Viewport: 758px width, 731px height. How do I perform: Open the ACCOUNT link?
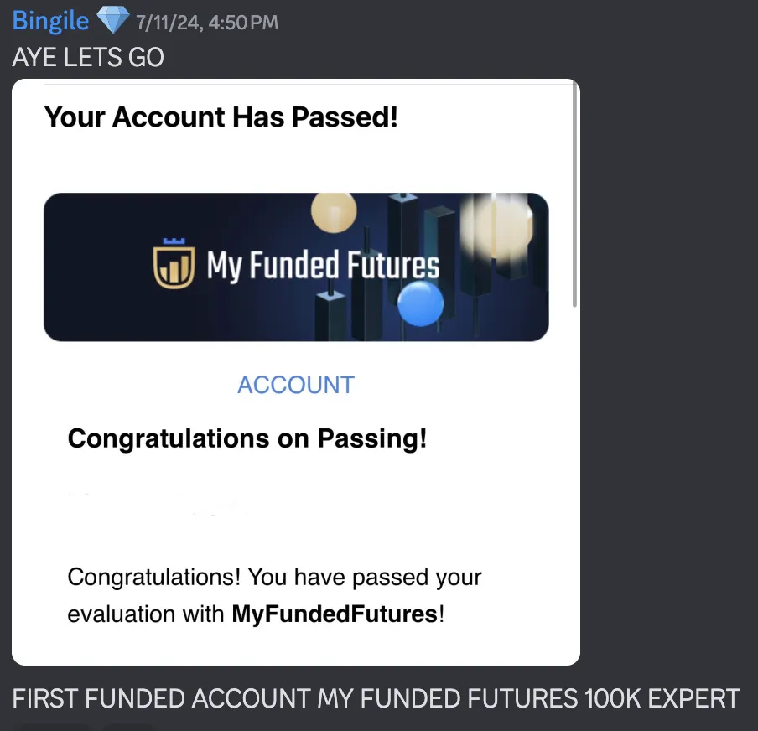click(x=296, y=386)
